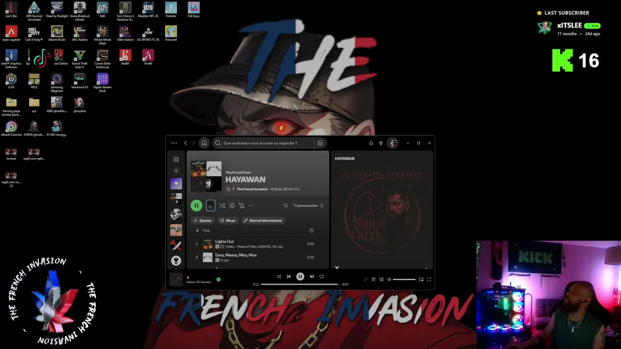Enter Spotify full screen mode
621x349 pixels.
(429, 280)
